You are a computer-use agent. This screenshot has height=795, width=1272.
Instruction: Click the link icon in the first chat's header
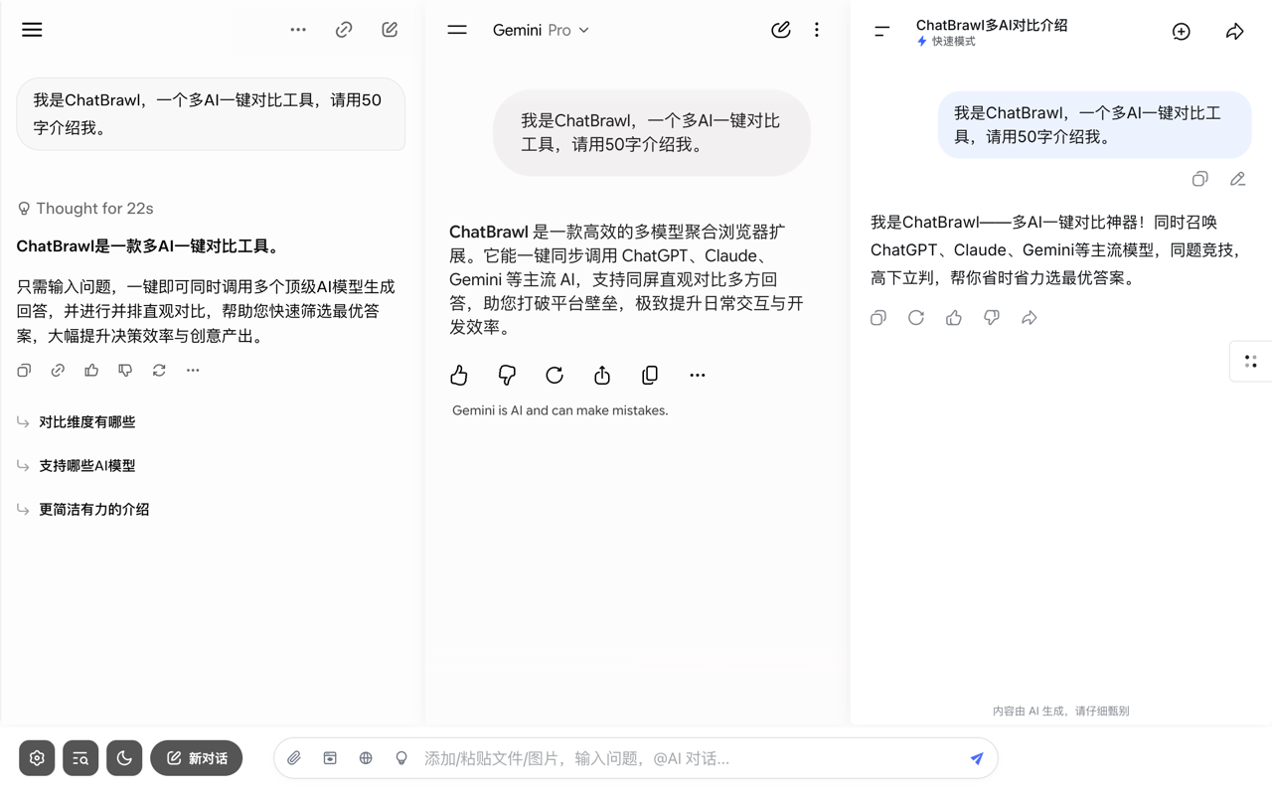[344, 30]
